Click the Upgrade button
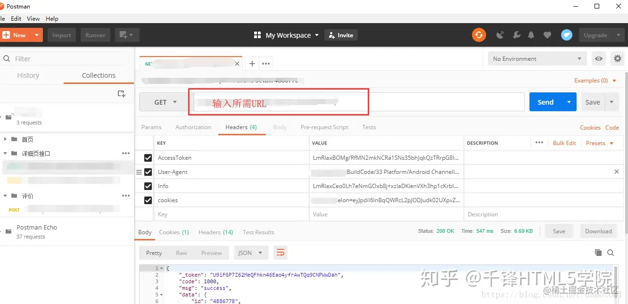The image size is (628, 304). (595, 35)
